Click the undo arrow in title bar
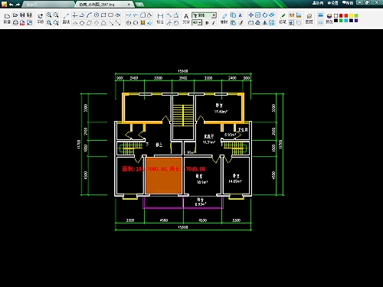This screenshot has width=383, height=287. pos(11,4)
